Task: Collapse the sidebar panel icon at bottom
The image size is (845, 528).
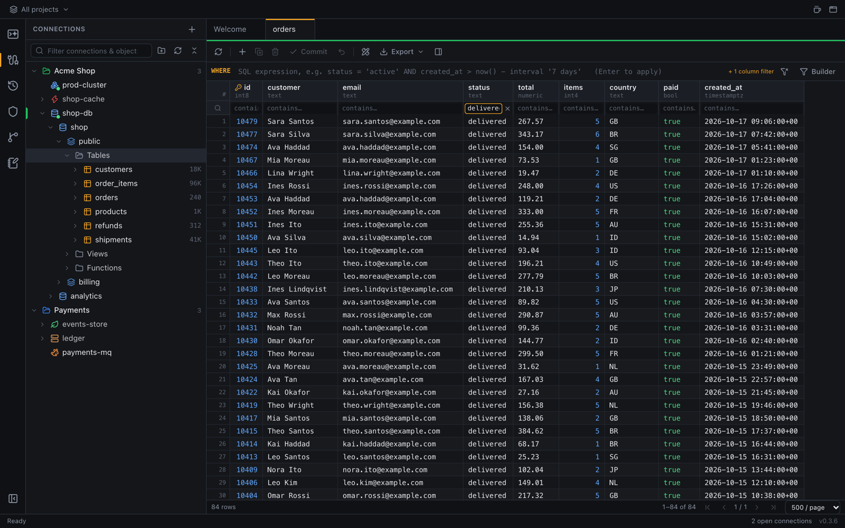Action: (13, 498)
